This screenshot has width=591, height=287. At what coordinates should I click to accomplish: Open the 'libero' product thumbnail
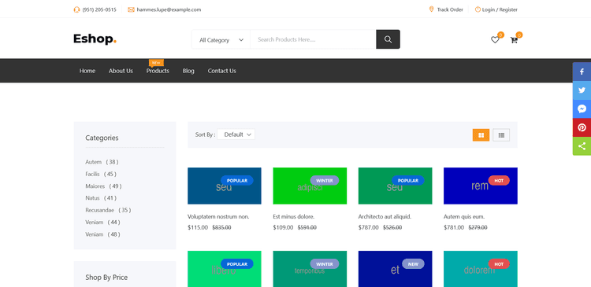click(x=225, y=269)
